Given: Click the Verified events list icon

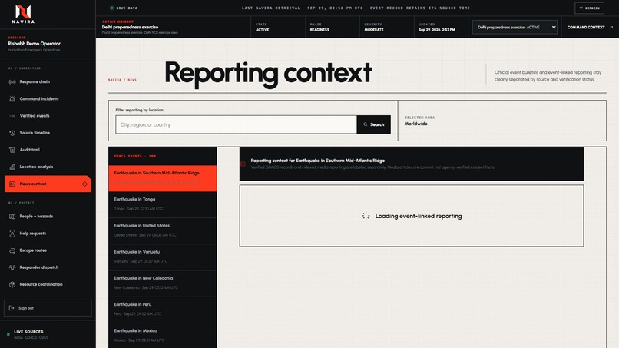Looking at the screenshot, I should (x=12, y=116).
